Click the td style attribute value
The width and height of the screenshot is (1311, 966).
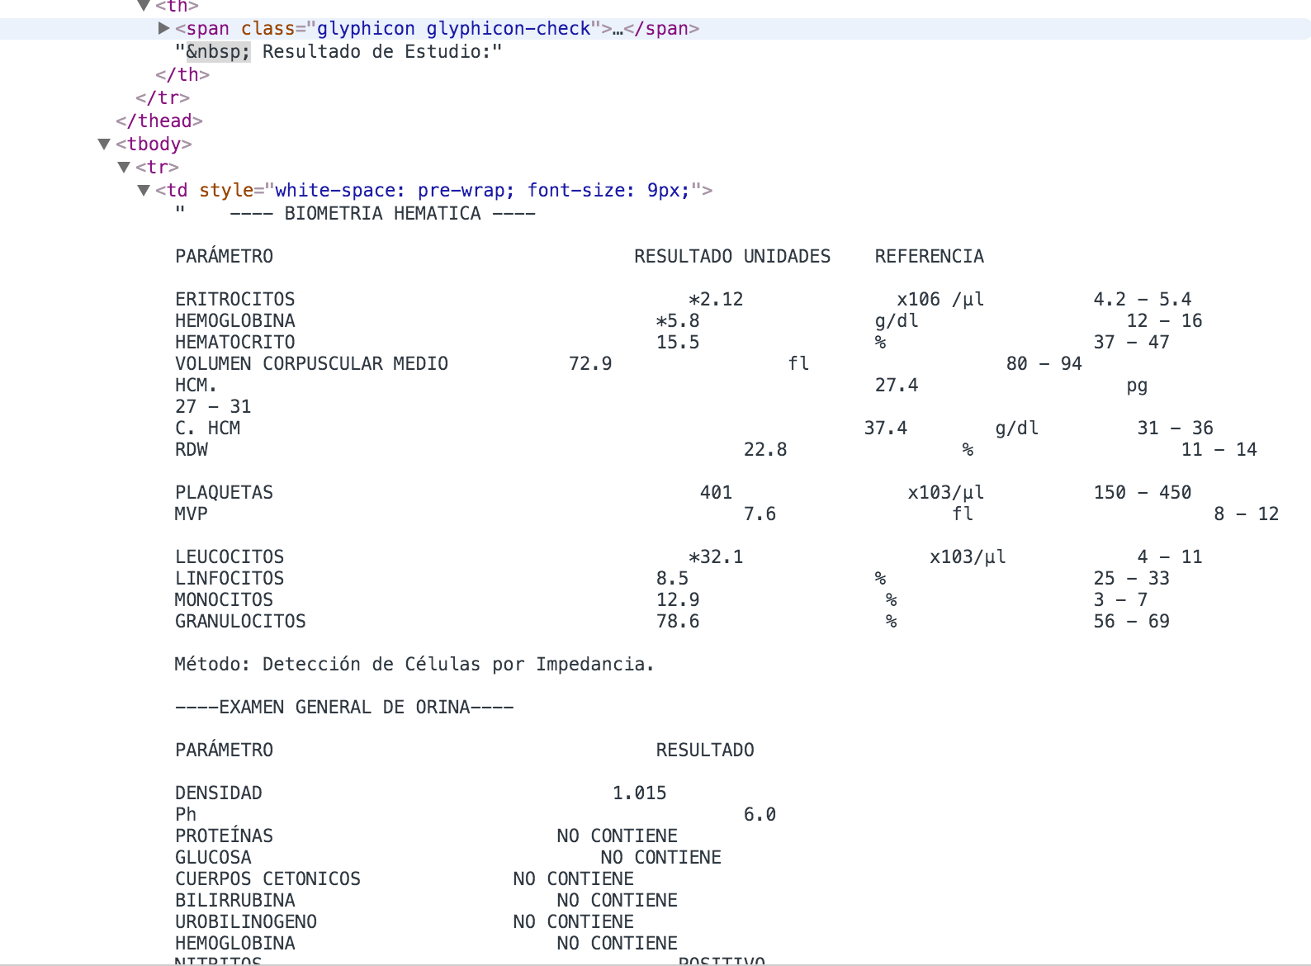click(482, 190)
